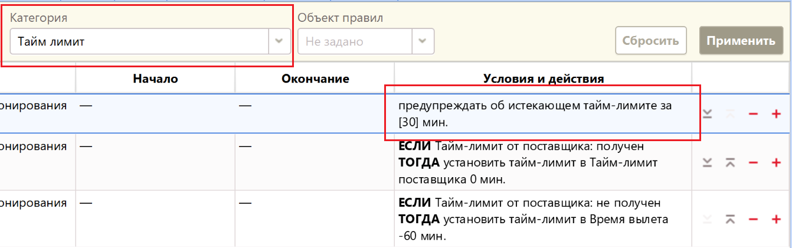Screen dimensions: 792x248
Task: Click the 'Условия и действия' column header
Action: [x=543, y=79]
